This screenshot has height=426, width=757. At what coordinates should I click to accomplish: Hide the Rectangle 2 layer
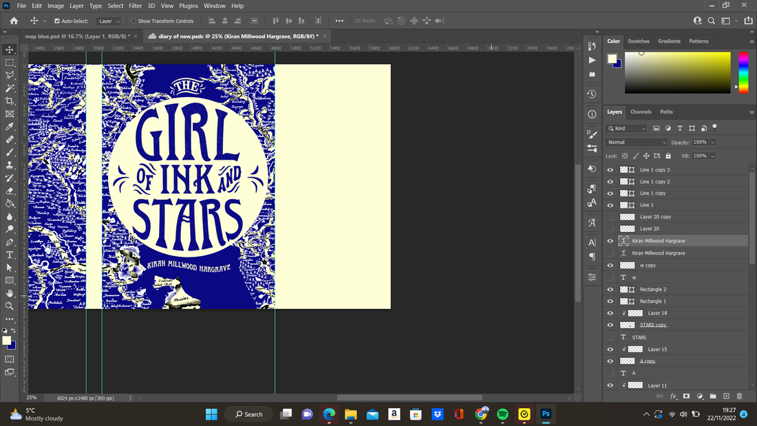point(610,289)
